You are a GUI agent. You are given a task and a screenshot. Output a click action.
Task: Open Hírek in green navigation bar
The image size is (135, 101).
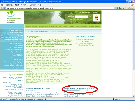tap(35, 26)
